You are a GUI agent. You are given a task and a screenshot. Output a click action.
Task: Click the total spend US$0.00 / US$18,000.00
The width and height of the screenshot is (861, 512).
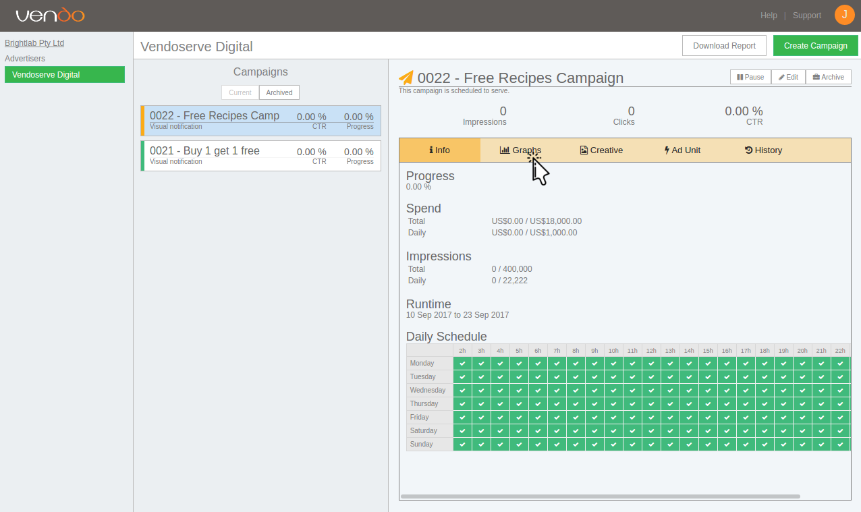coord(536,221)
